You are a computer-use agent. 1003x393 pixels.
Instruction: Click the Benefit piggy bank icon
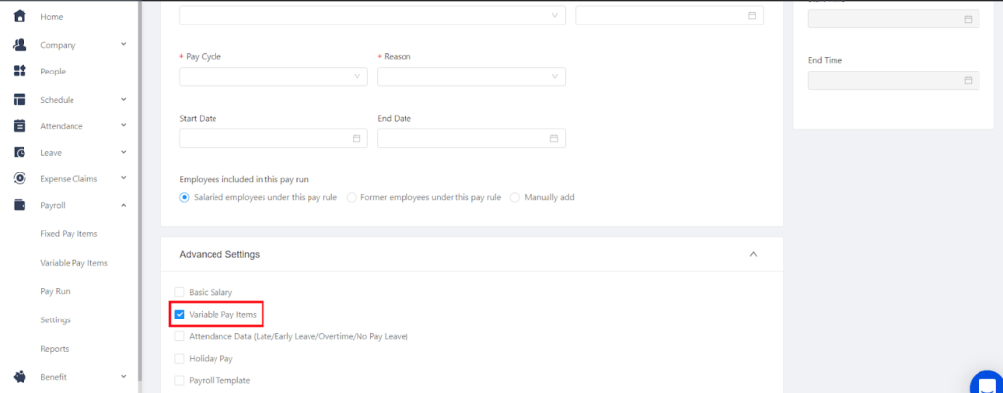(x=20, y=376)
